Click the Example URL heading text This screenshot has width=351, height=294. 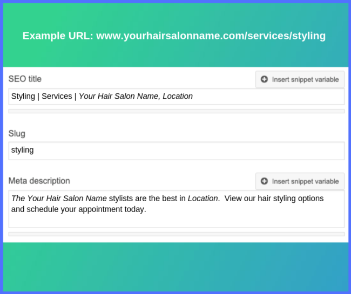(x=174, y=36)
